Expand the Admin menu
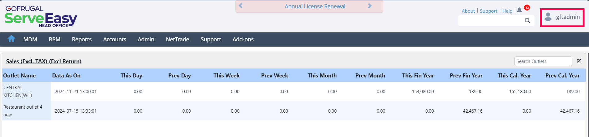 coord(146,39)
